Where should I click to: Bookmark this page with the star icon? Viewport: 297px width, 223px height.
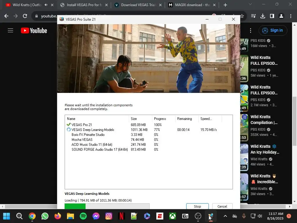tap(242, 16)
